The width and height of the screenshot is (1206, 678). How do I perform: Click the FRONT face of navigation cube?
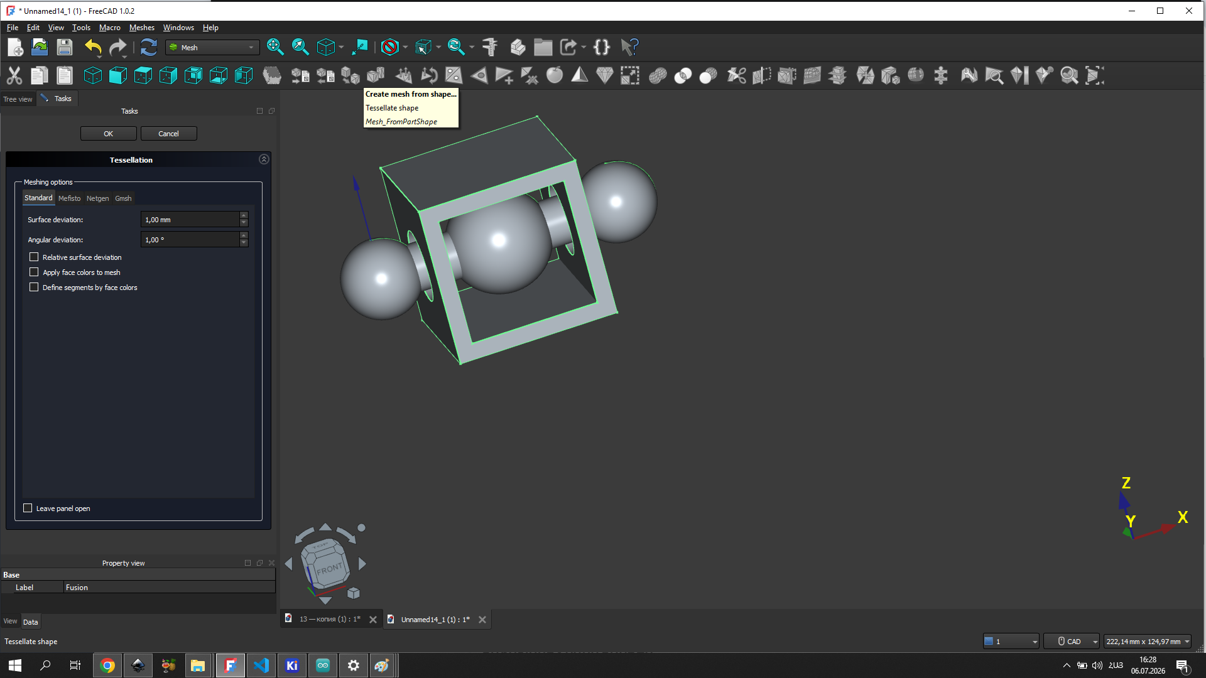pyautogui.click(x=329, y=569)
